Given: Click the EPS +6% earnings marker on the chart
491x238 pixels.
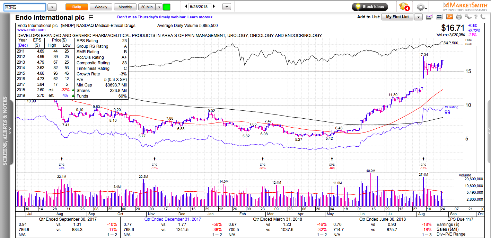Looking at the screenshot, I should (62, 163).
